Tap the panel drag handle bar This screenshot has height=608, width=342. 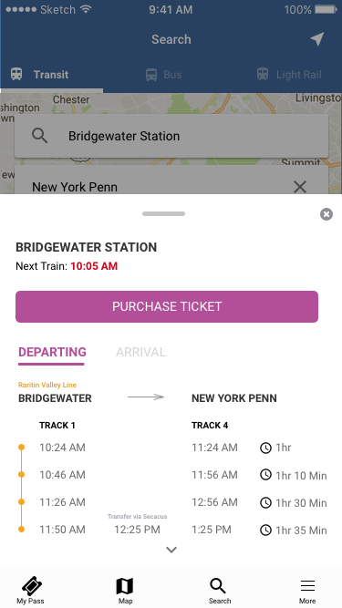coord(163,213)
